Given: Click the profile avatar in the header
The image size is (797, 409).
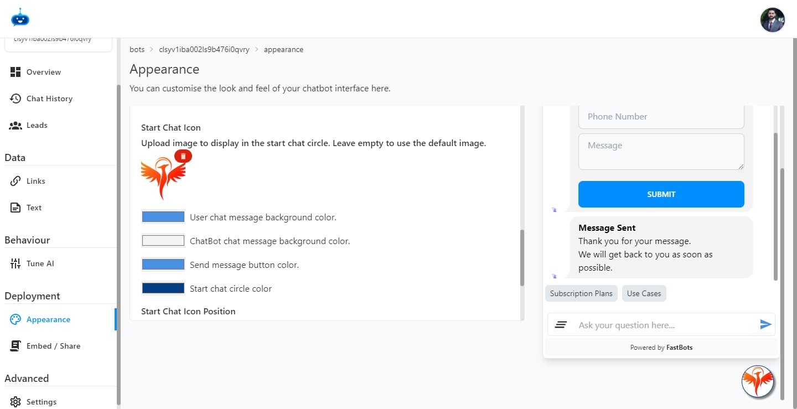Looking at the screenshot, I should click(x=772, y=19).
